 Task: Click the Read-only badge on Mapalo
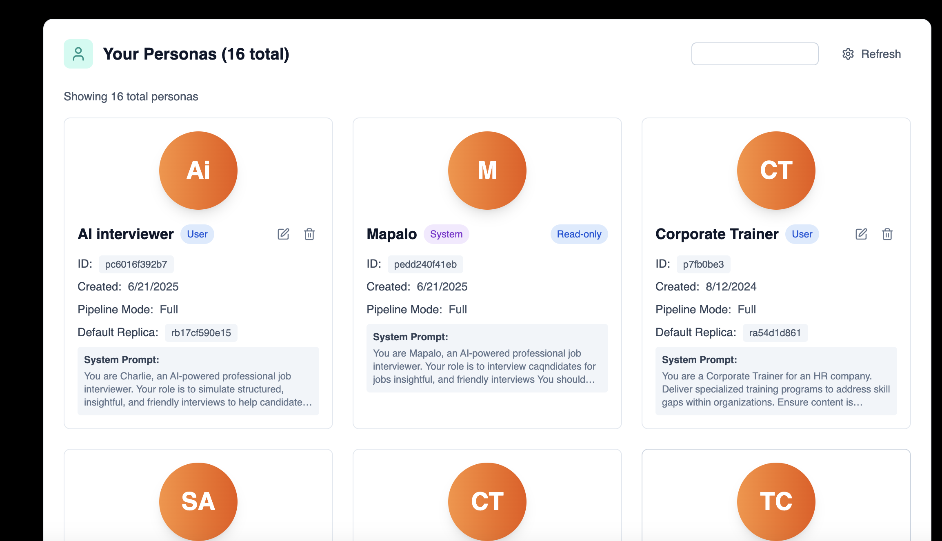(579, 234)
